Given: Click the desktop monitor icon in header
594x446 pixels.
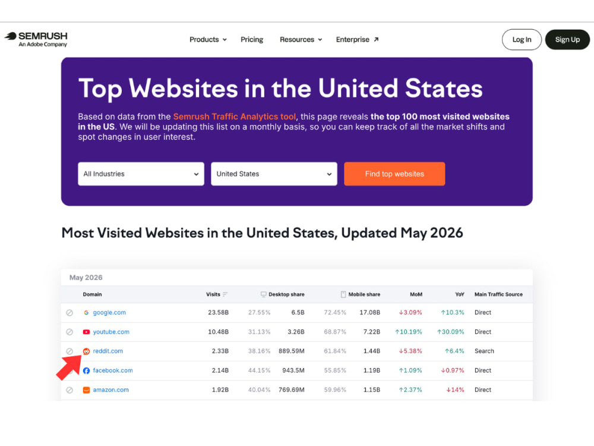Looking at the screenshot, I should click(263, 294).
